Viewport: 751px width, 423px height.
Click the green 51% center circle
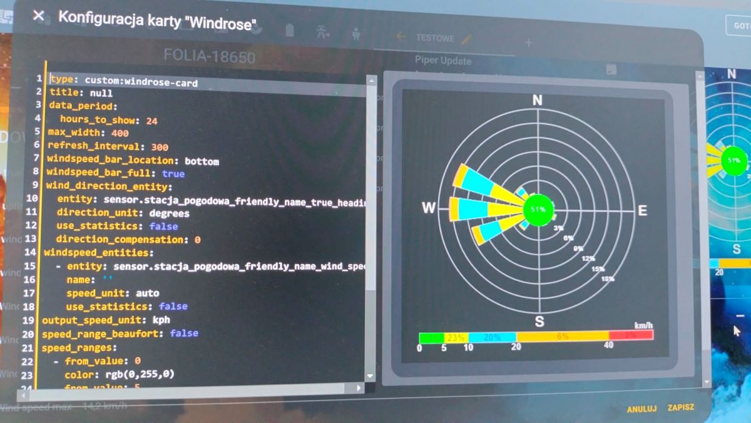[538, 210]
